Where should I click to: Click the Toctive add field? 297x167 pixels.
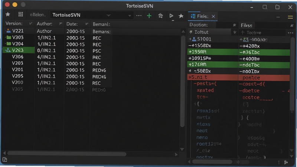(x=262, y=33)
